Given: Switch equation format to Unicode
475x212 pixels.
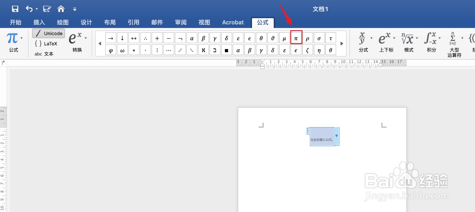Looking at the screenshot, I should pyautogui.click(x=49, y=34).
